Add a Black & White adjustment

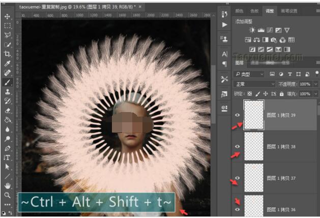[x=265, y=40]
